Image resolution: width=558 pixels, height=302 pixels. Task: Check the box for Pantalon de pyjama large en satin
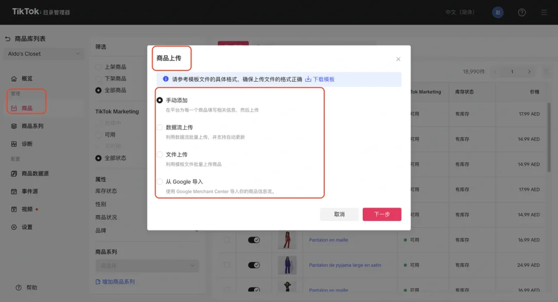[x=227, y=265]
